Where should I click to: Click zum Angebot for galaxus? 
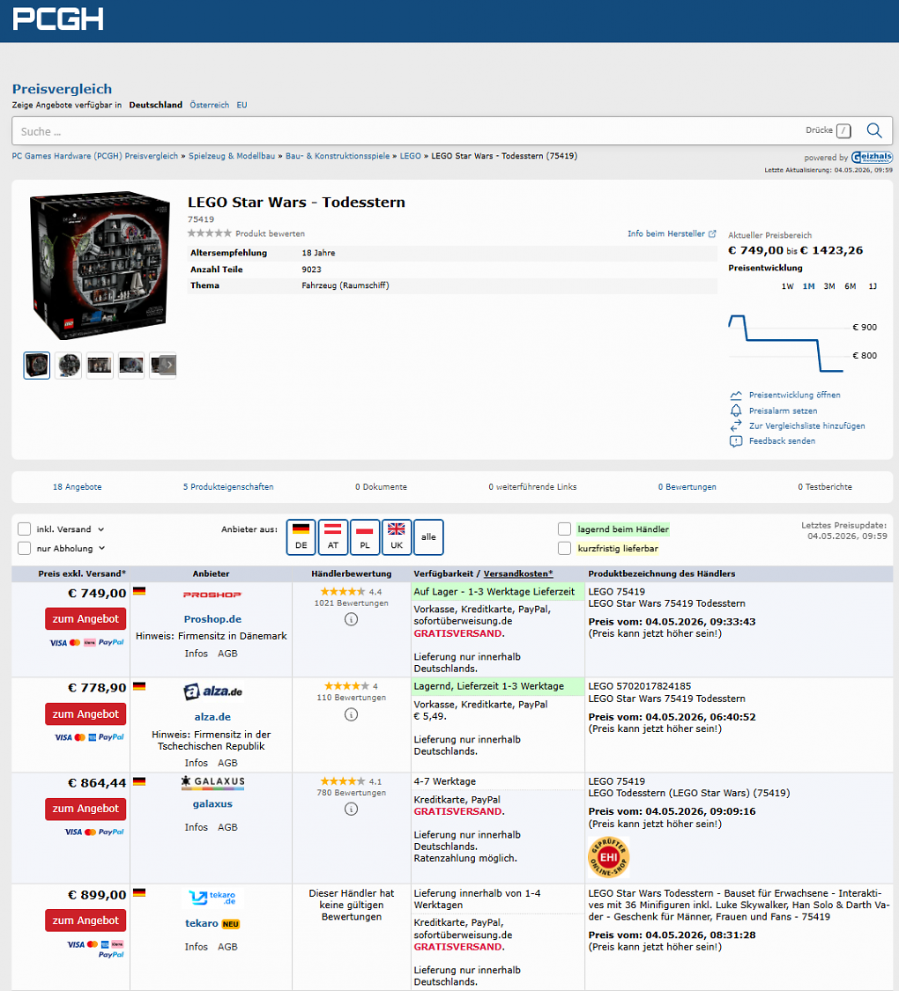[x=85, y=809]
